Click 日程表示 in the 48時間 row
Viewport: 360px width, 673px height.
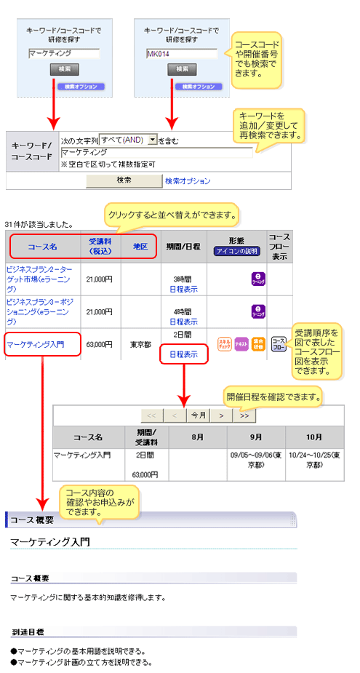pos(184,322)
